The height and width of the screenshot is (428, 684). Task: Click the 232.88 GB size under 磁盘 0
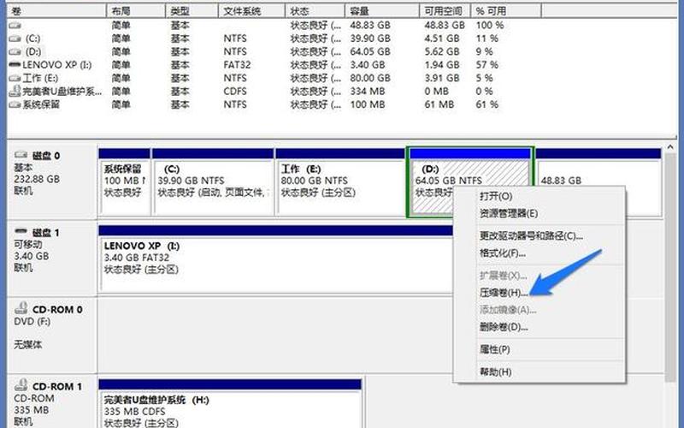tap(37, 179)
